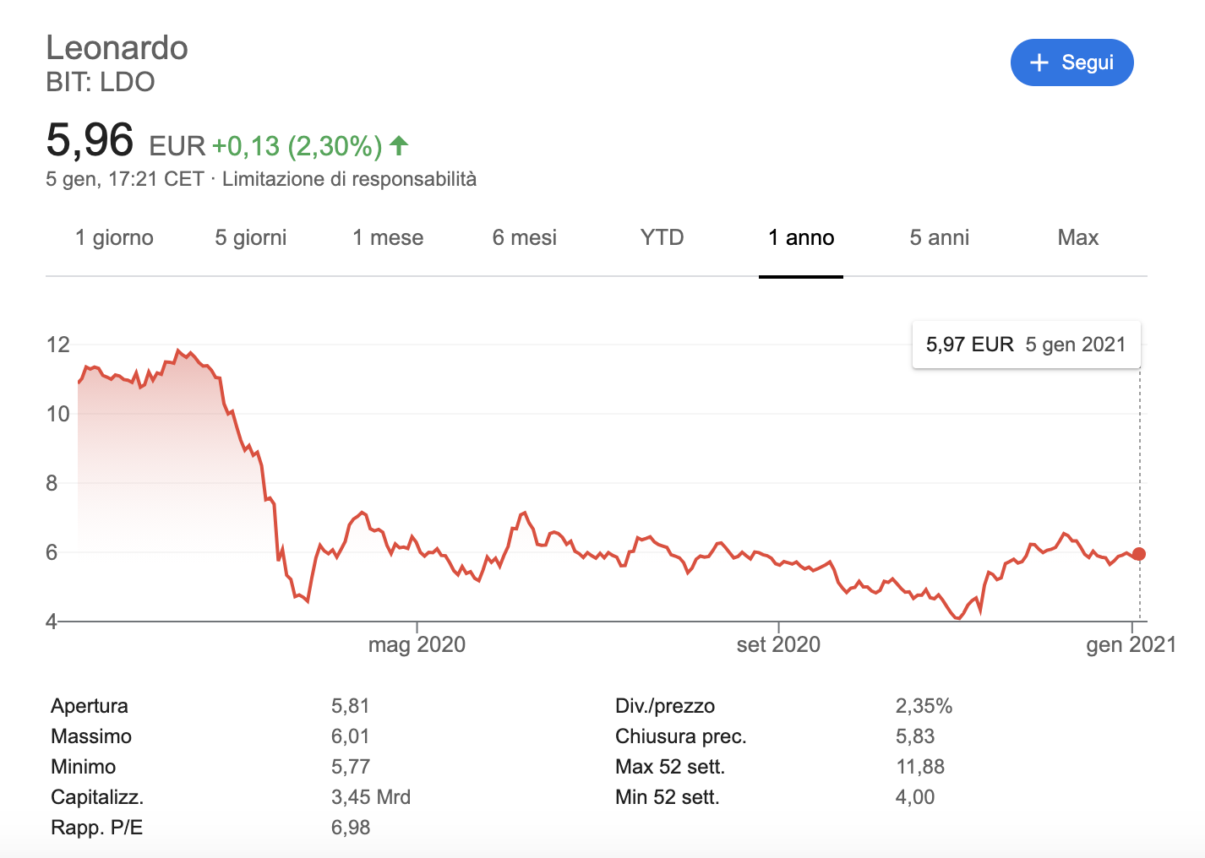This screenshot has width=1205, height=858.
Task: Click the plus icon inside the Segui button
Action: point(1038,62)
